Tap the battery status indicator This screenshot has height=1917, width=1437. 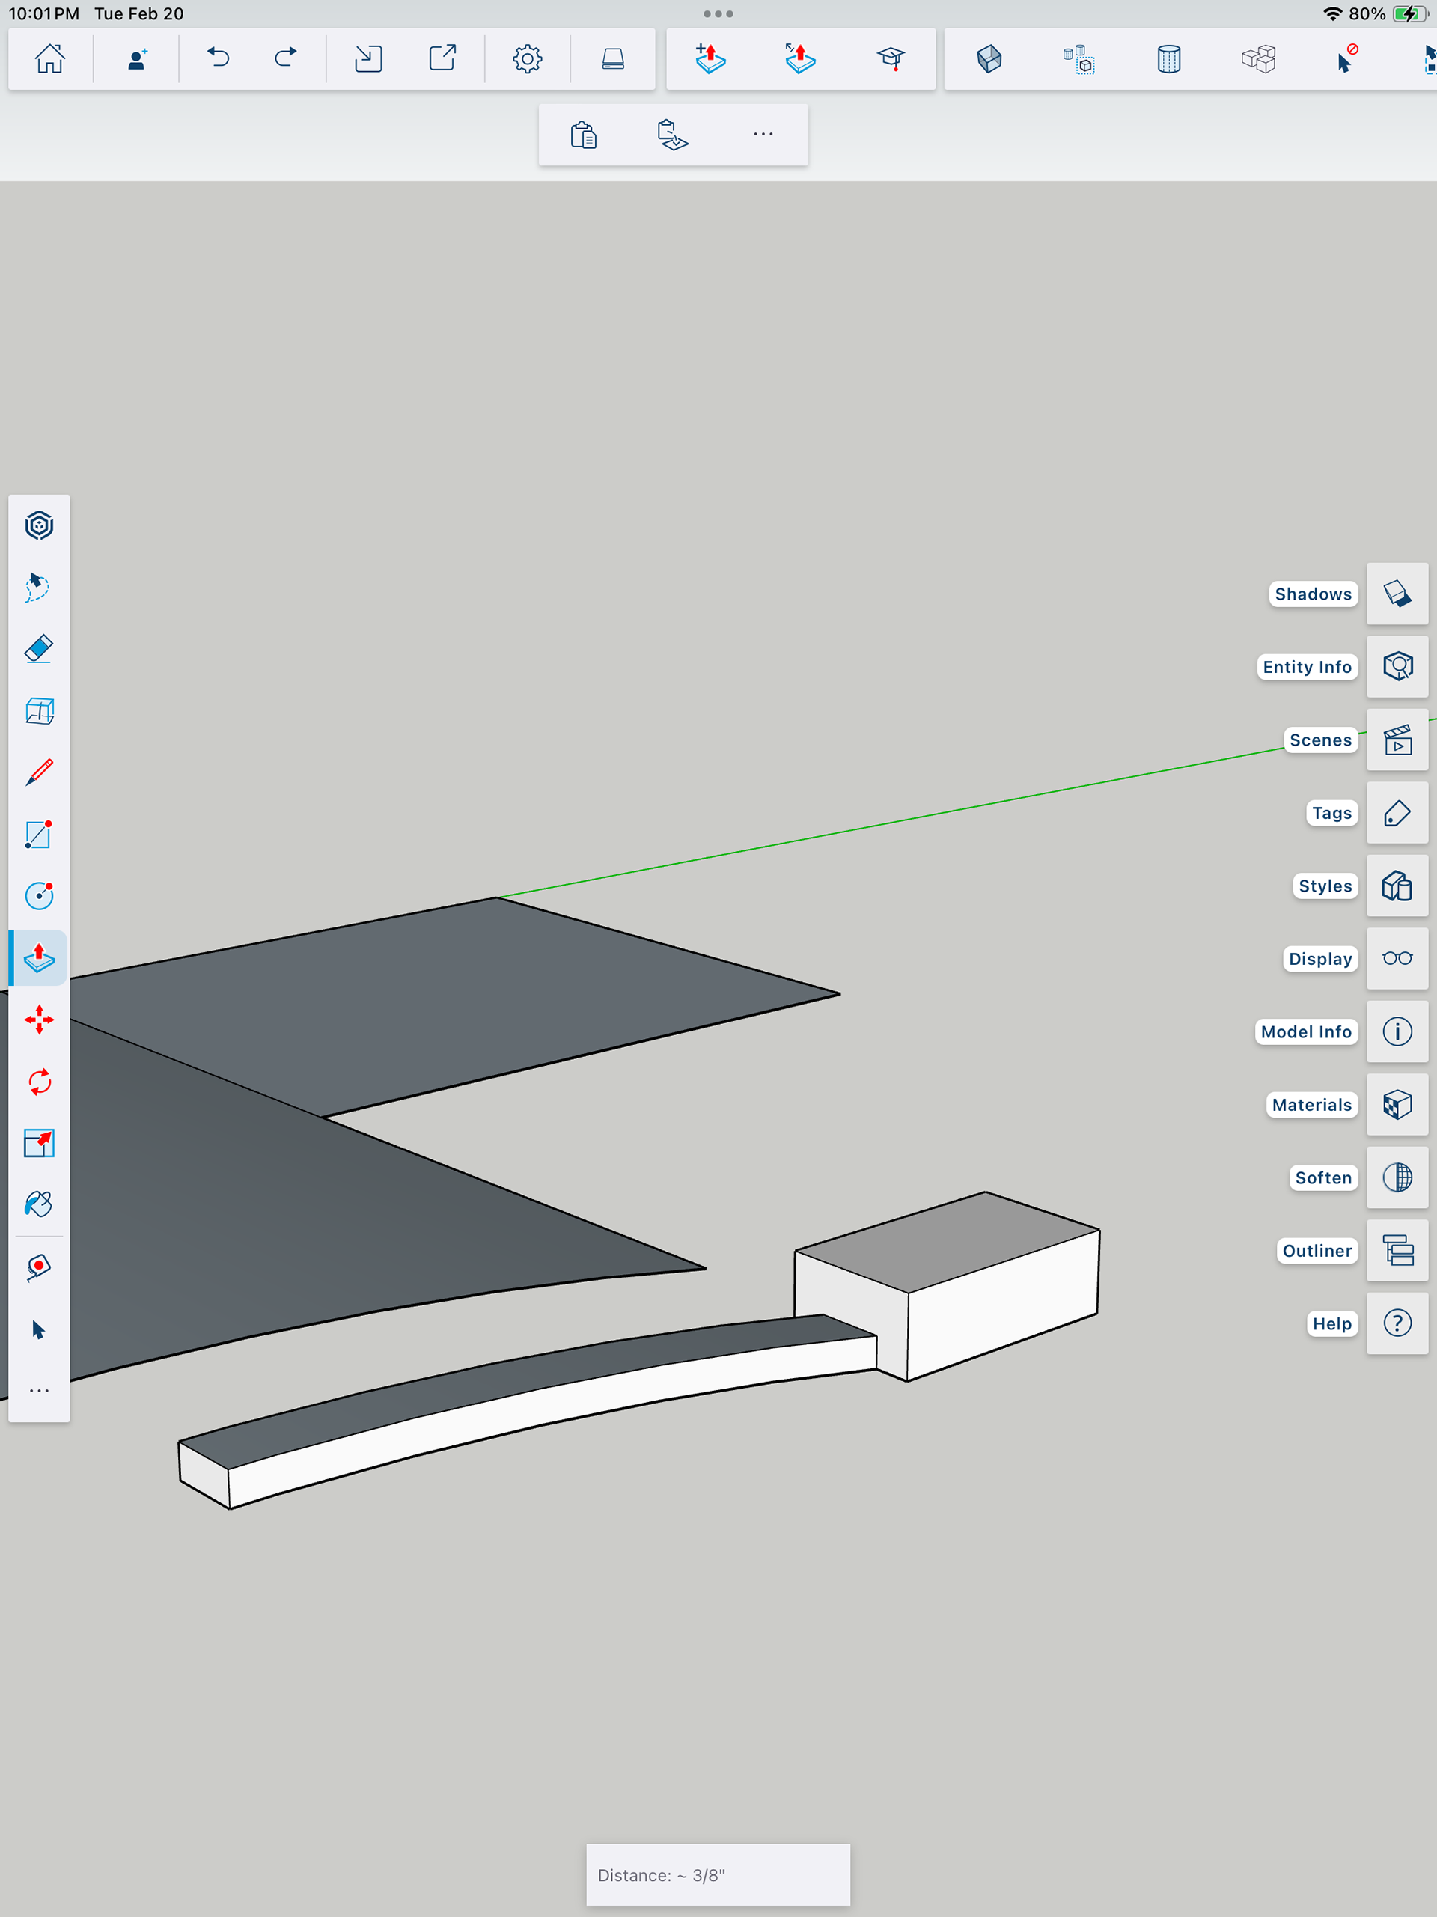1410,14
